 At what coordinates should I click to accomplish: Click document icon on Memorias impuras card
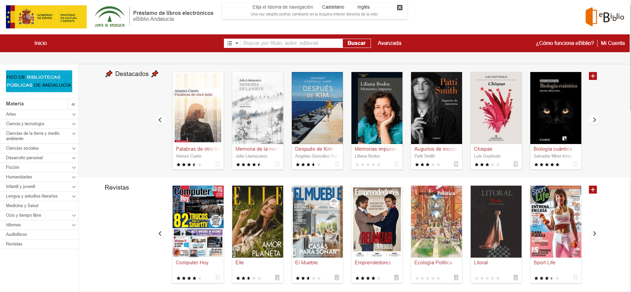click(x=396, y=164)
